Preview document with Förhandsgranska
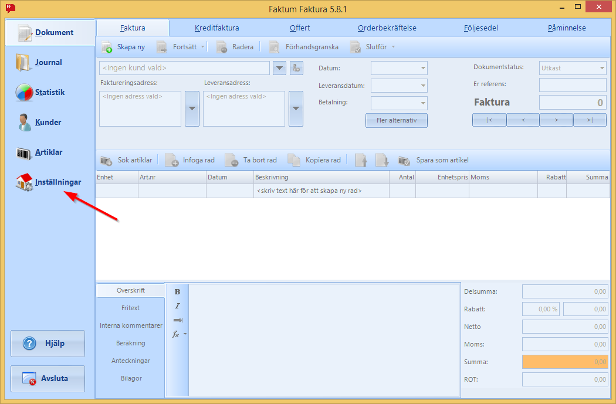 304,47
